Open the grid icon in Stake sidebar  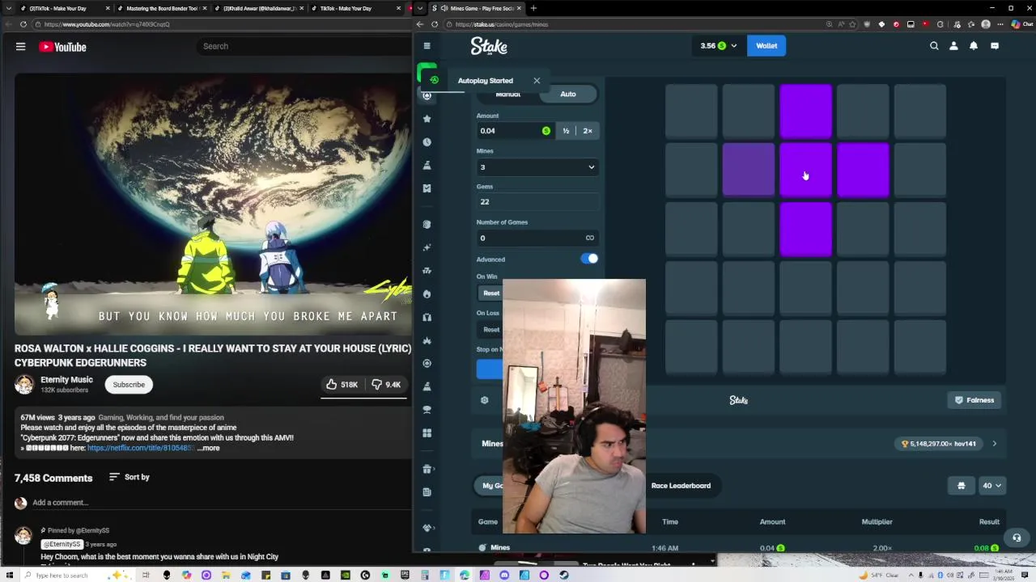coord(427,433)
